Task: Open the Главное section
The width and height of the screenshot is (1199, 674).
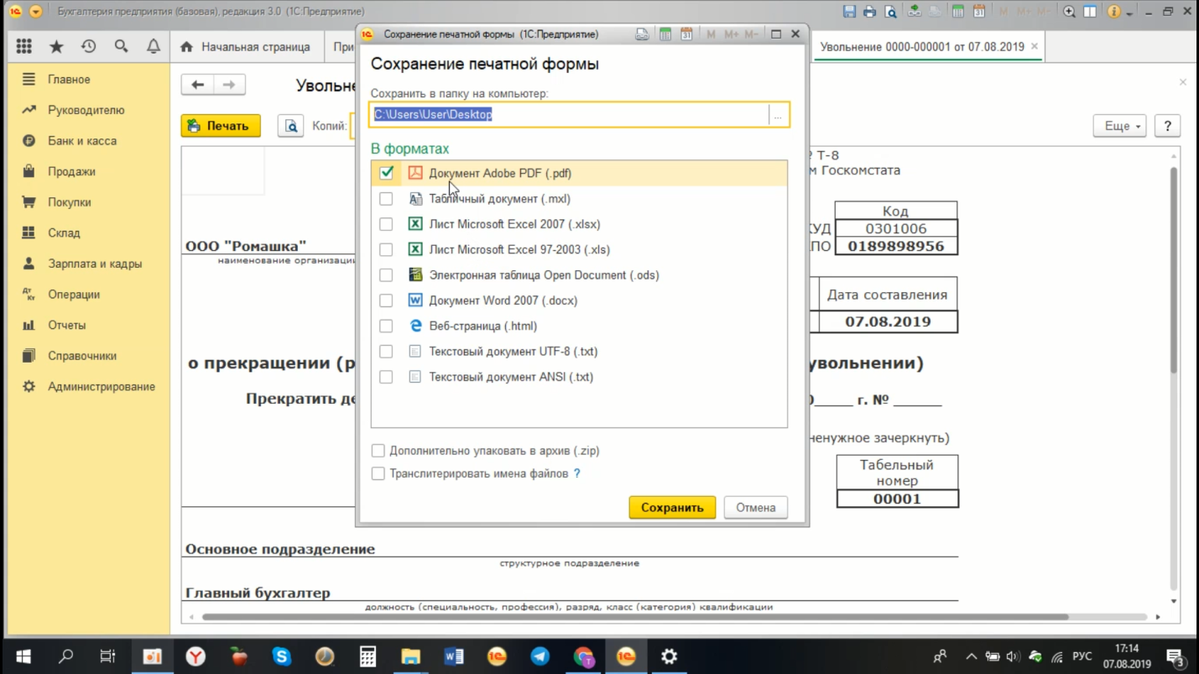Action: point(69,79)
